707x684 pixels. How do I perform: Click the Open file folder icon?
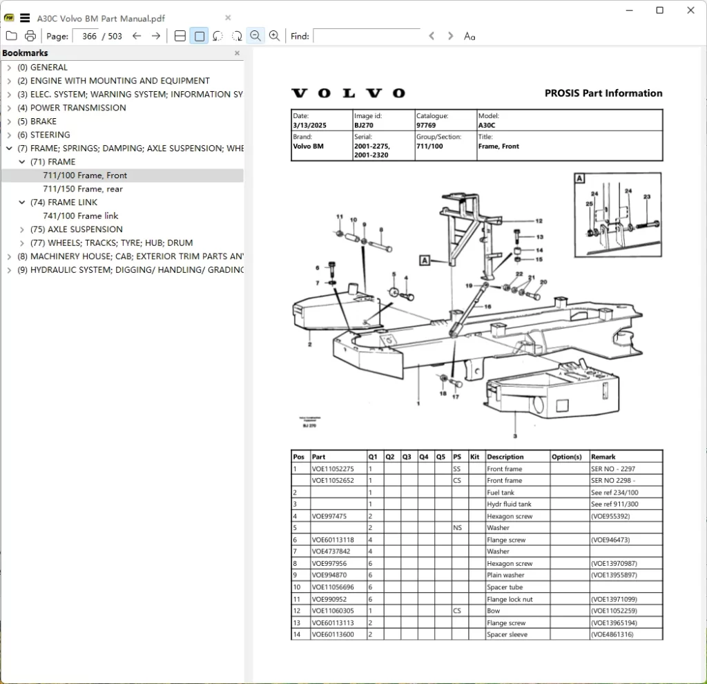pos(12,36)
